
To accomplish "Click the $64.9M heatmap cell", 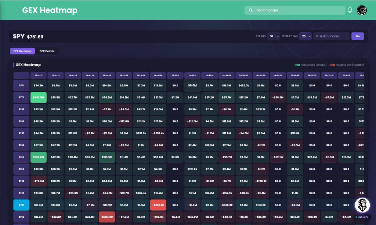I will (x=39, y=133).
